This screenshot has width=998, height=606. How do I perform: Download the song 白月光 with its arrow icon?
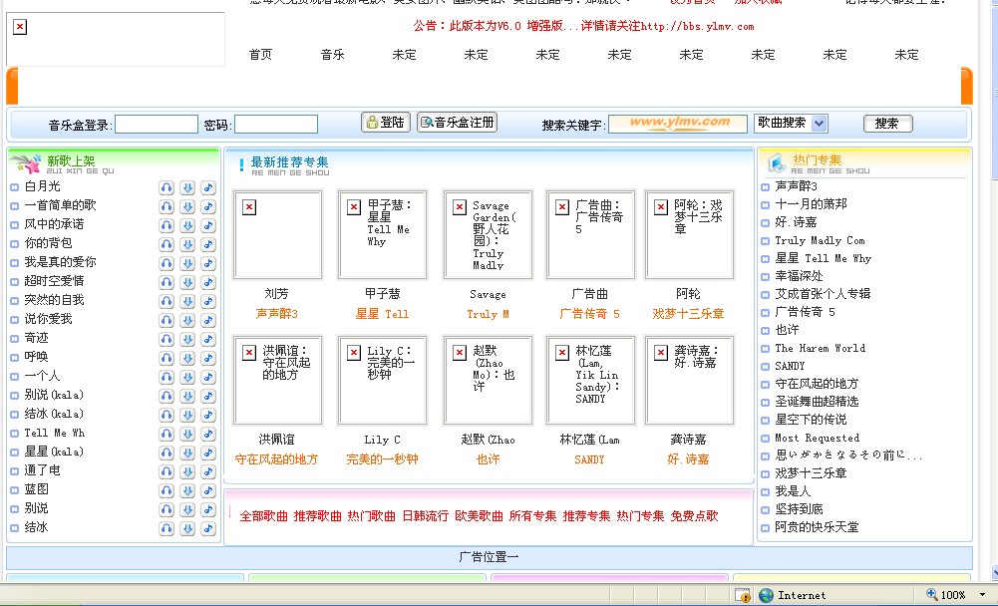pyautogui.click(x=187, y=187)
